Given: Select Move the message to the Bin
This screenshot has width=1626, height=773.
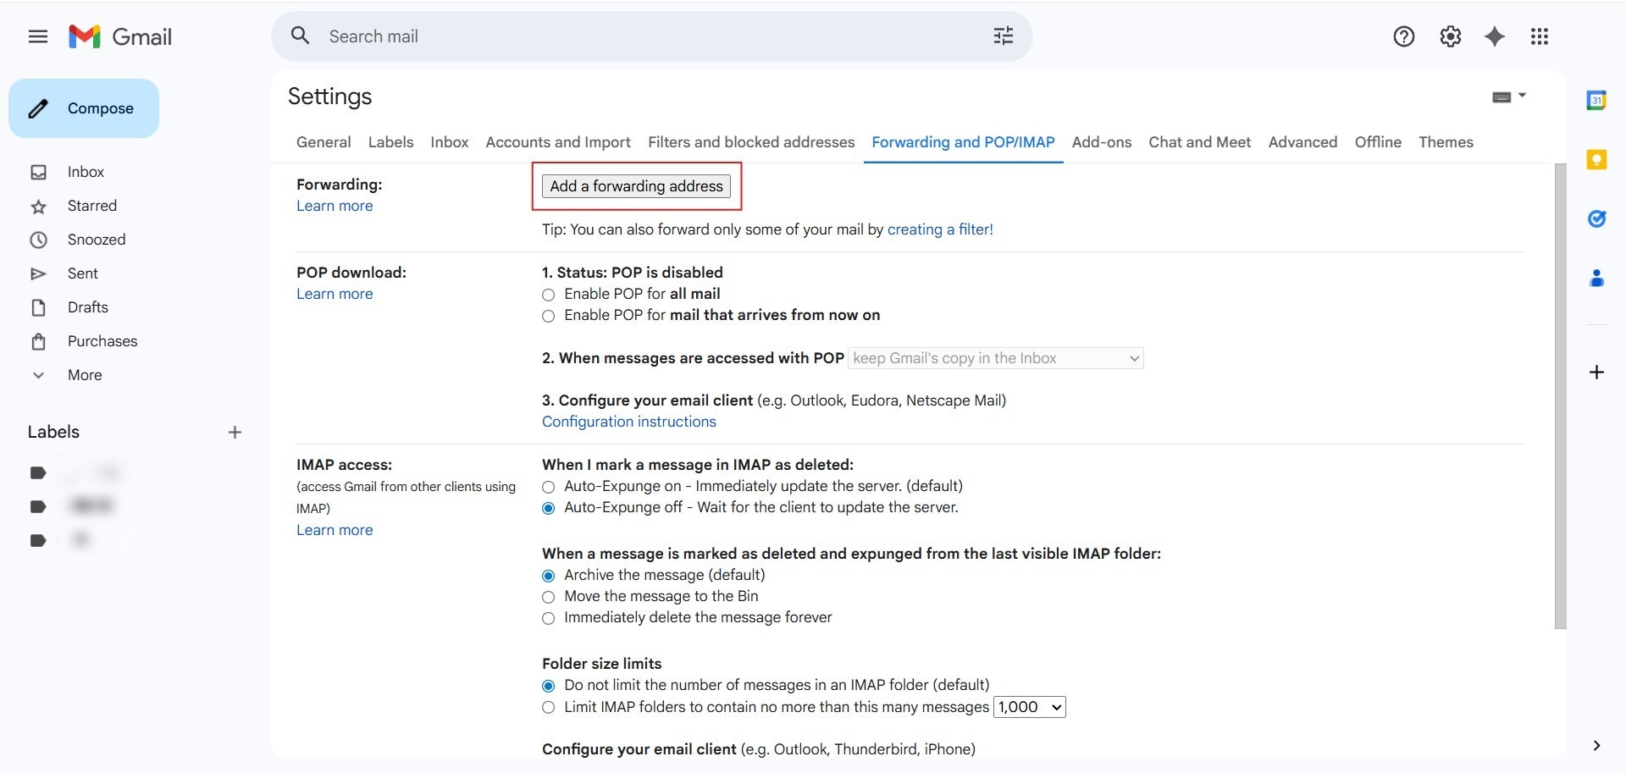Looking at the screenshot, I should tap(549, 597).
